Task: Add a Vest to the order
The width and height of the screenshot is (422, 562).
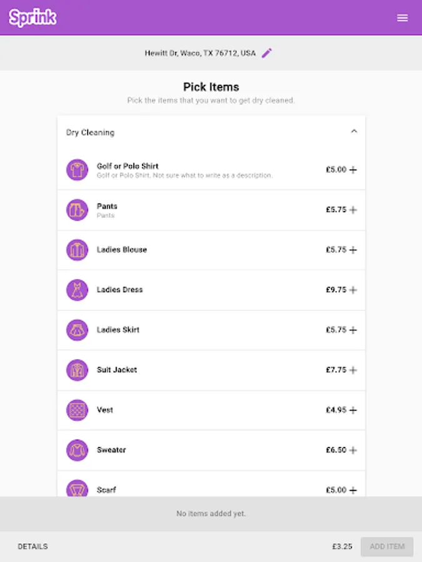Action: (x=353, y=410)
